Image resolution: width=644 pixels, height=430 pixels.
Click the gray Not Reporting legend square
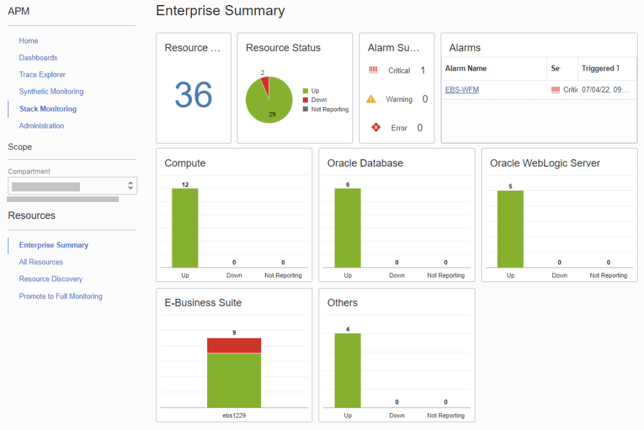[x=305, y=109]
